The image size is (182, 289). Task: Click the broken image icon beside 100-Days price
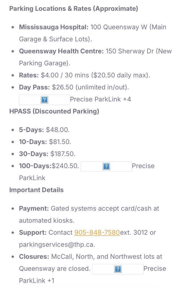(106, 166)
